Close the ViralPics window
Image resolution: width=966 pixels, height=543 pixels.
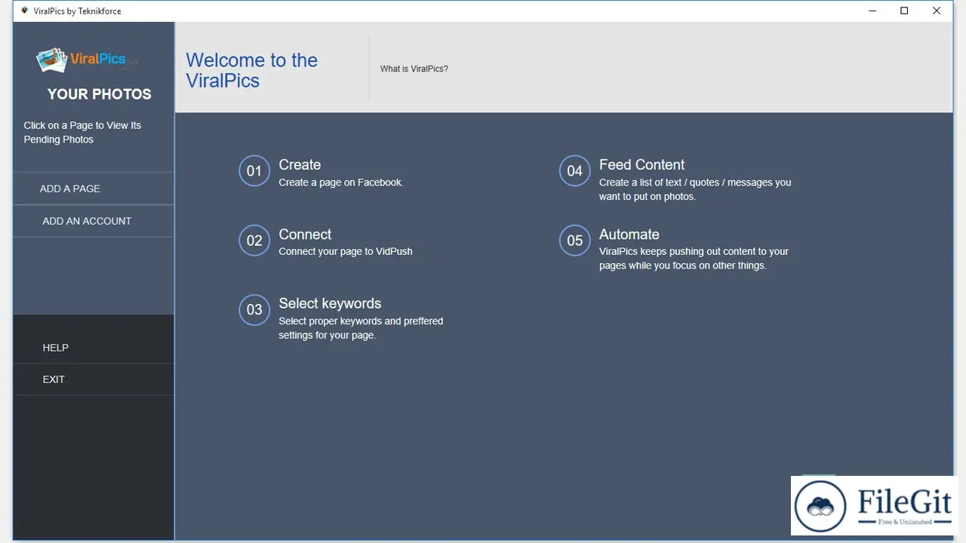(x=937, y=11)
